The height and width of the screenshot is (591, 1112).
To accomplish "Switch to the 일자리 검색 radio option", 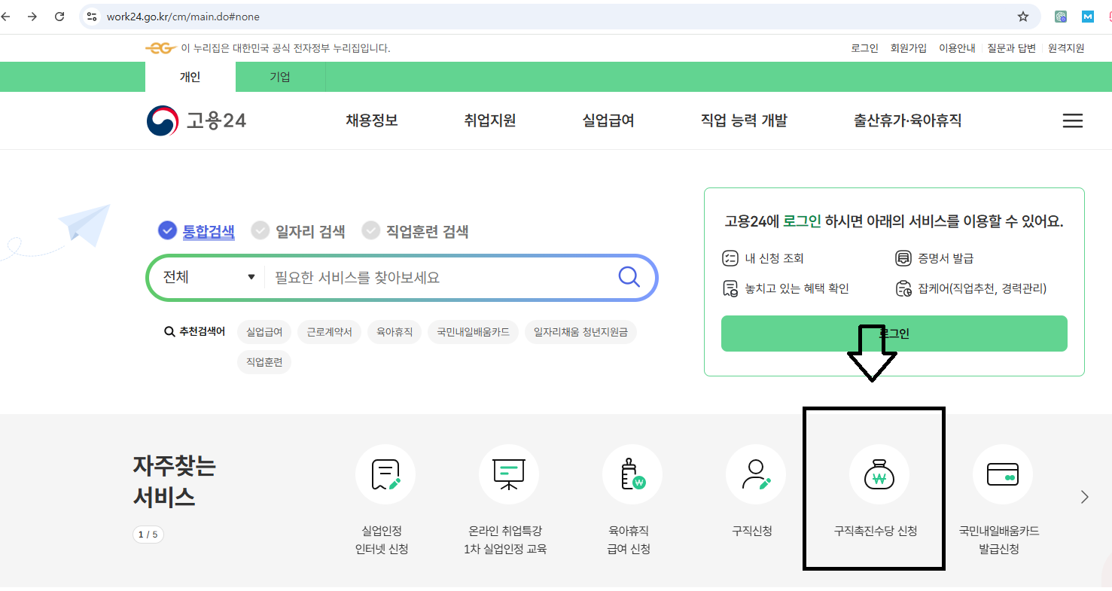I will coord(260,230).
